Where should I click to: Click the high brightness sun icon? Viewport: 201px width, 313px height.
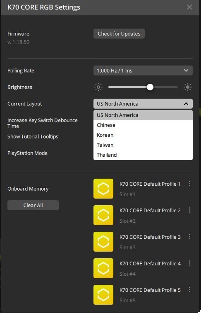(x=188, y=87)
